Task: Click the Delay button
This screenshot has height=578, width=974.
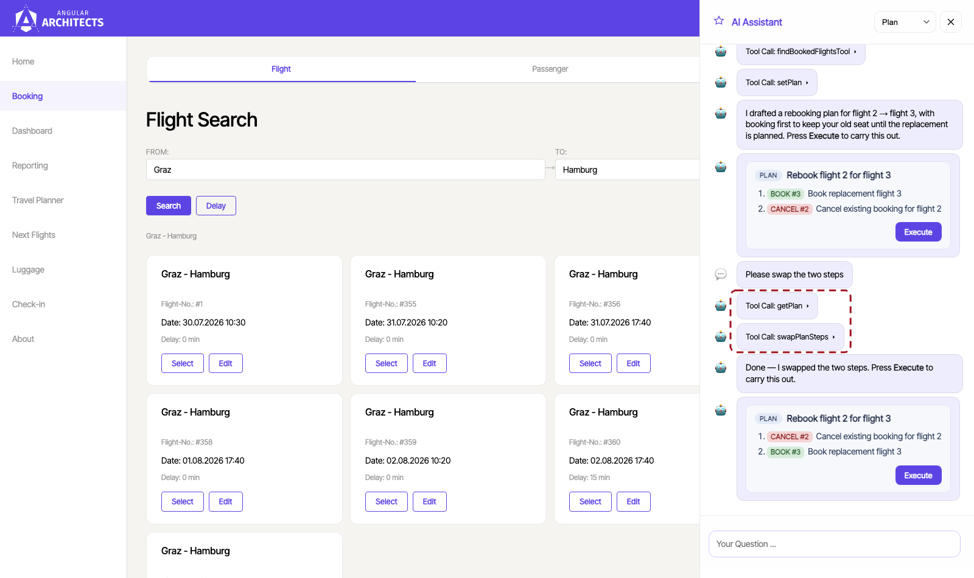Action: (216, 206)
